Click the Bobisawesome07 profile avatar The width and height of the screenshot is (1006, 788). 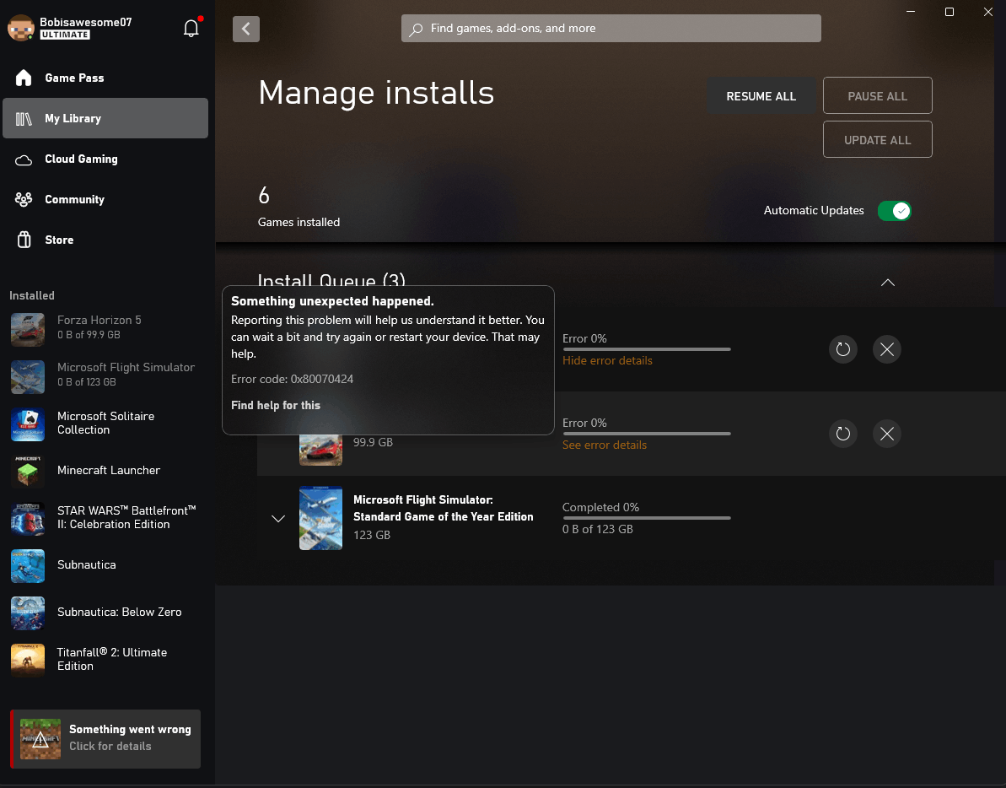click(20, 28)
